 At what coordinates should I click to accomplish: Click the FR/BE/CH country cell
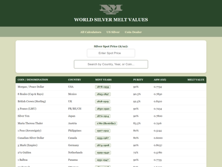point(74,108)
